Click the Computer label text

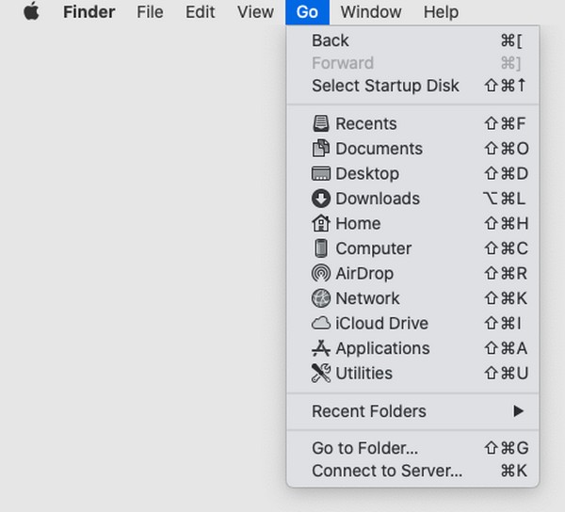coord(374,248)
